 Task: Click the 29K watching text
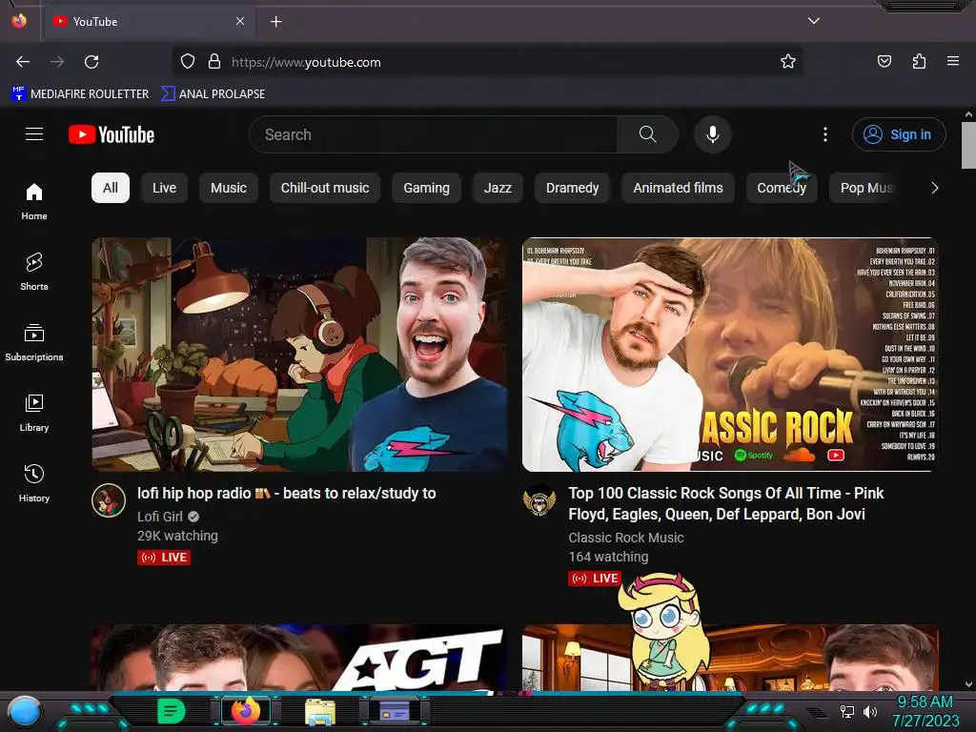point(177,536)
